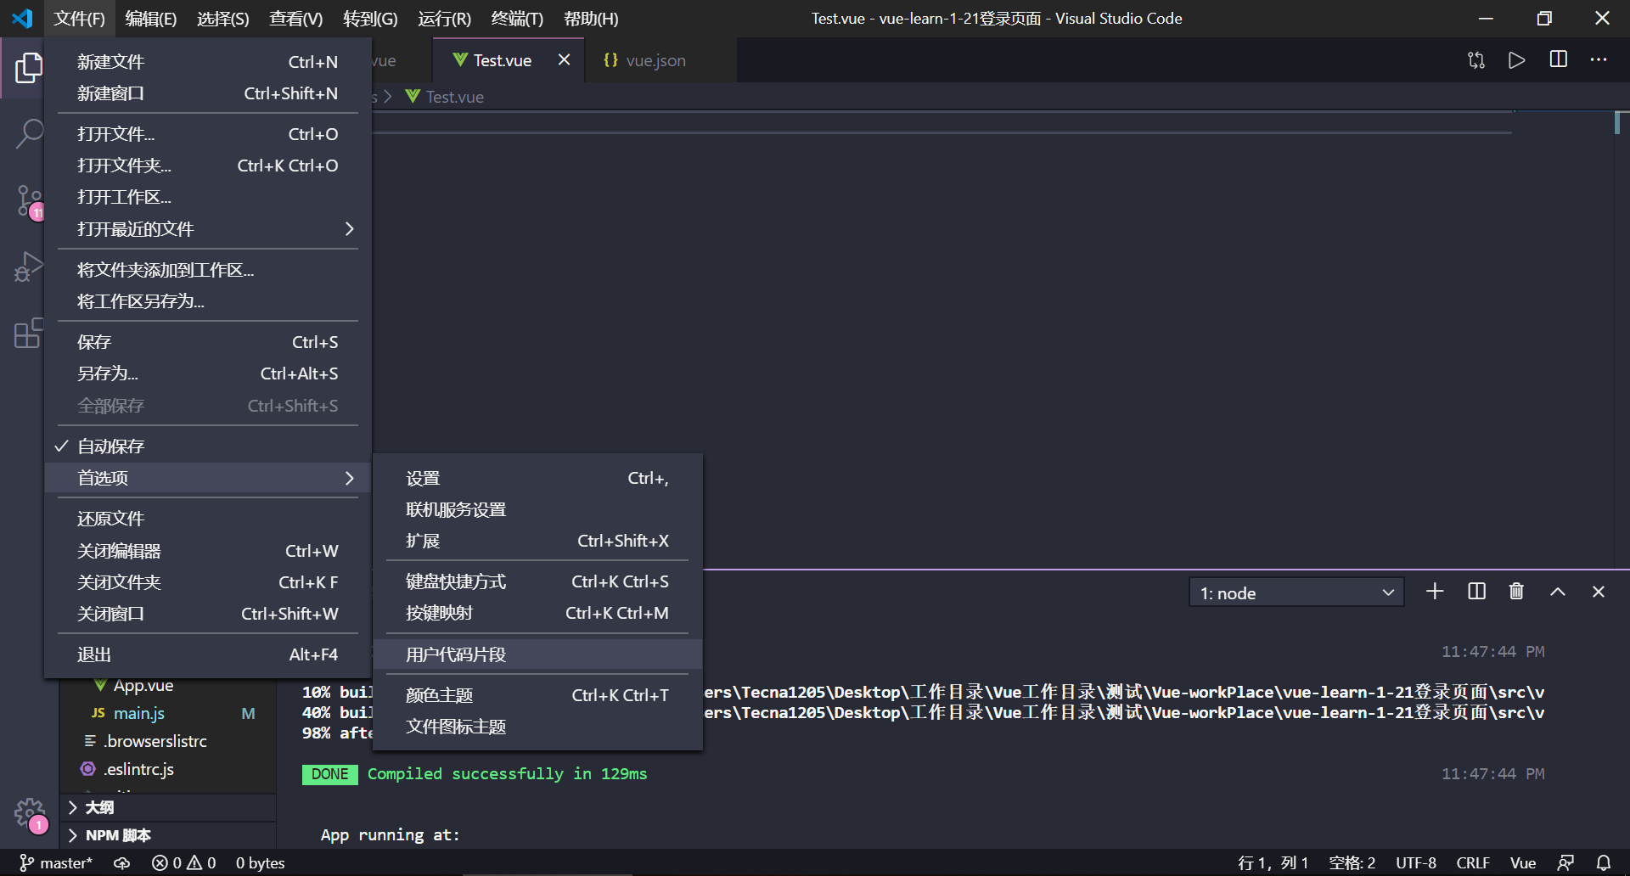Open 键盘快捷方式 submenu entry
The height and width of the screenshot is (876, 1630).
click(x=537, y=581)
